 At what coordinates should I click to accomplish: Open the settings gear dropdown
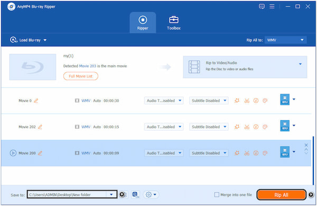pyautogui.click(x=151, y=194)
